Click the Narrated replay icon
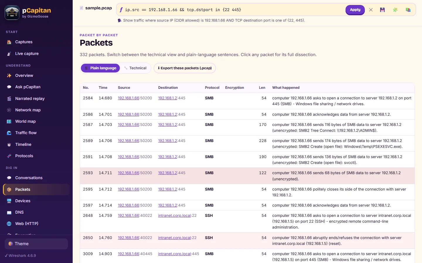 pos(9,99)
